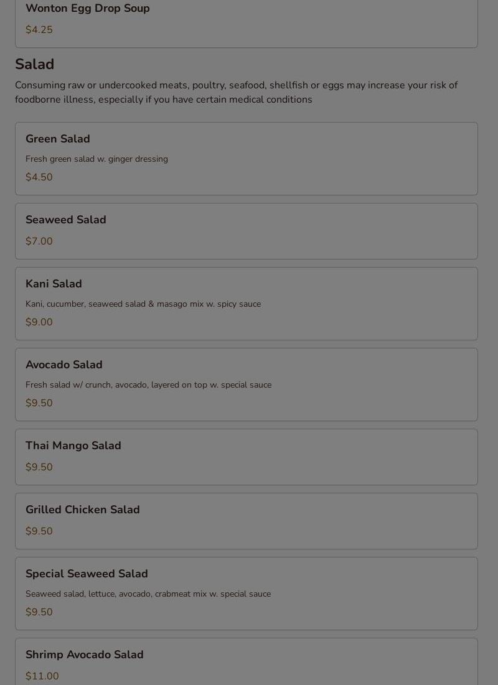The height and width of the screenshot is (685, 498).
Task: Select the Avocado Salad item
Action: [x=64, y=365]
